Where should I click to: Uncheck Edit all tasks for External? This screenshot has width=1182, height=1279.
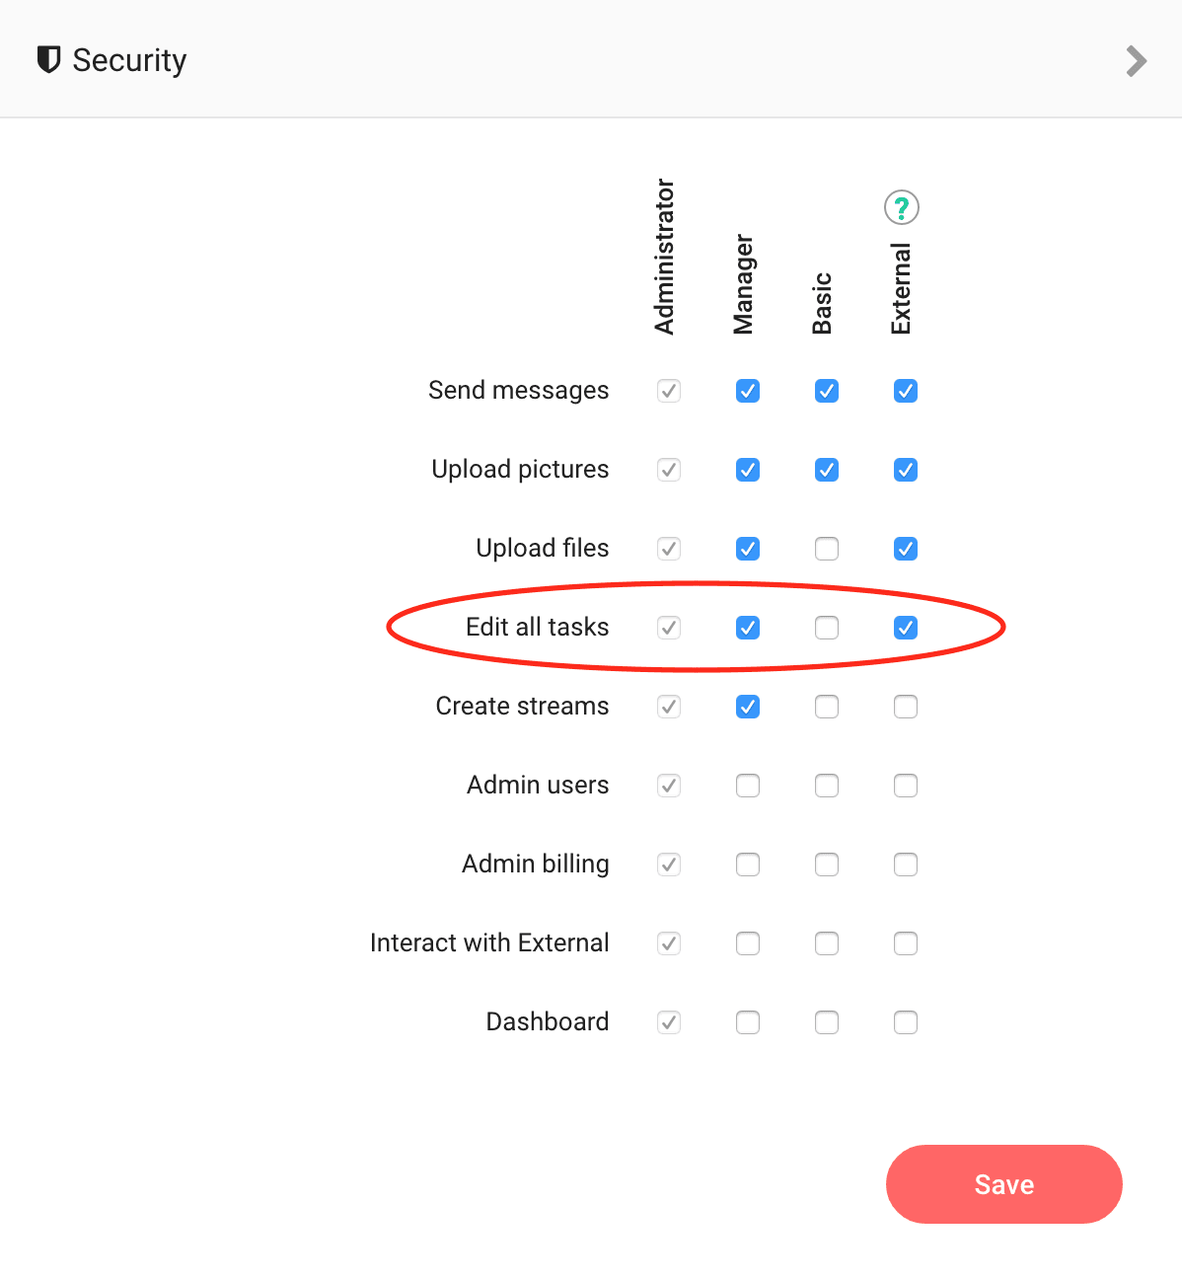coord(906,628)
